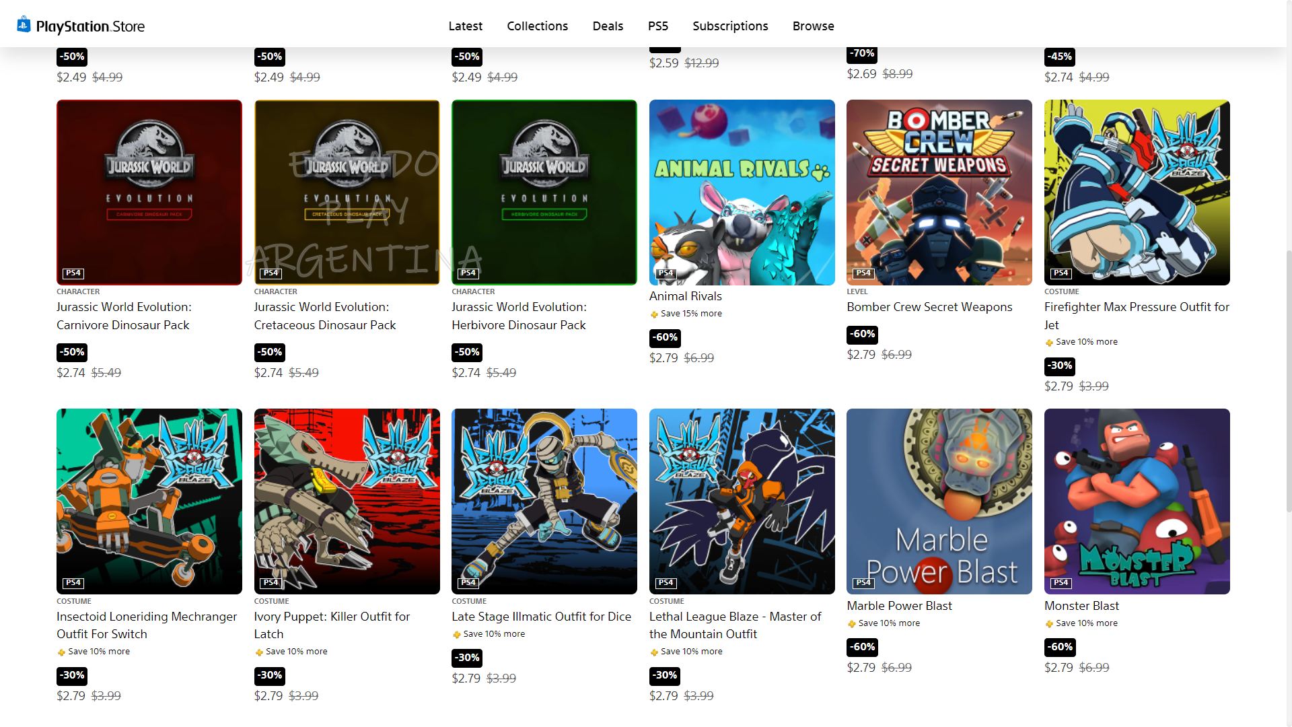
Task: Click PS Plus icon under Firefighter Outfit
Action: 1049,343
